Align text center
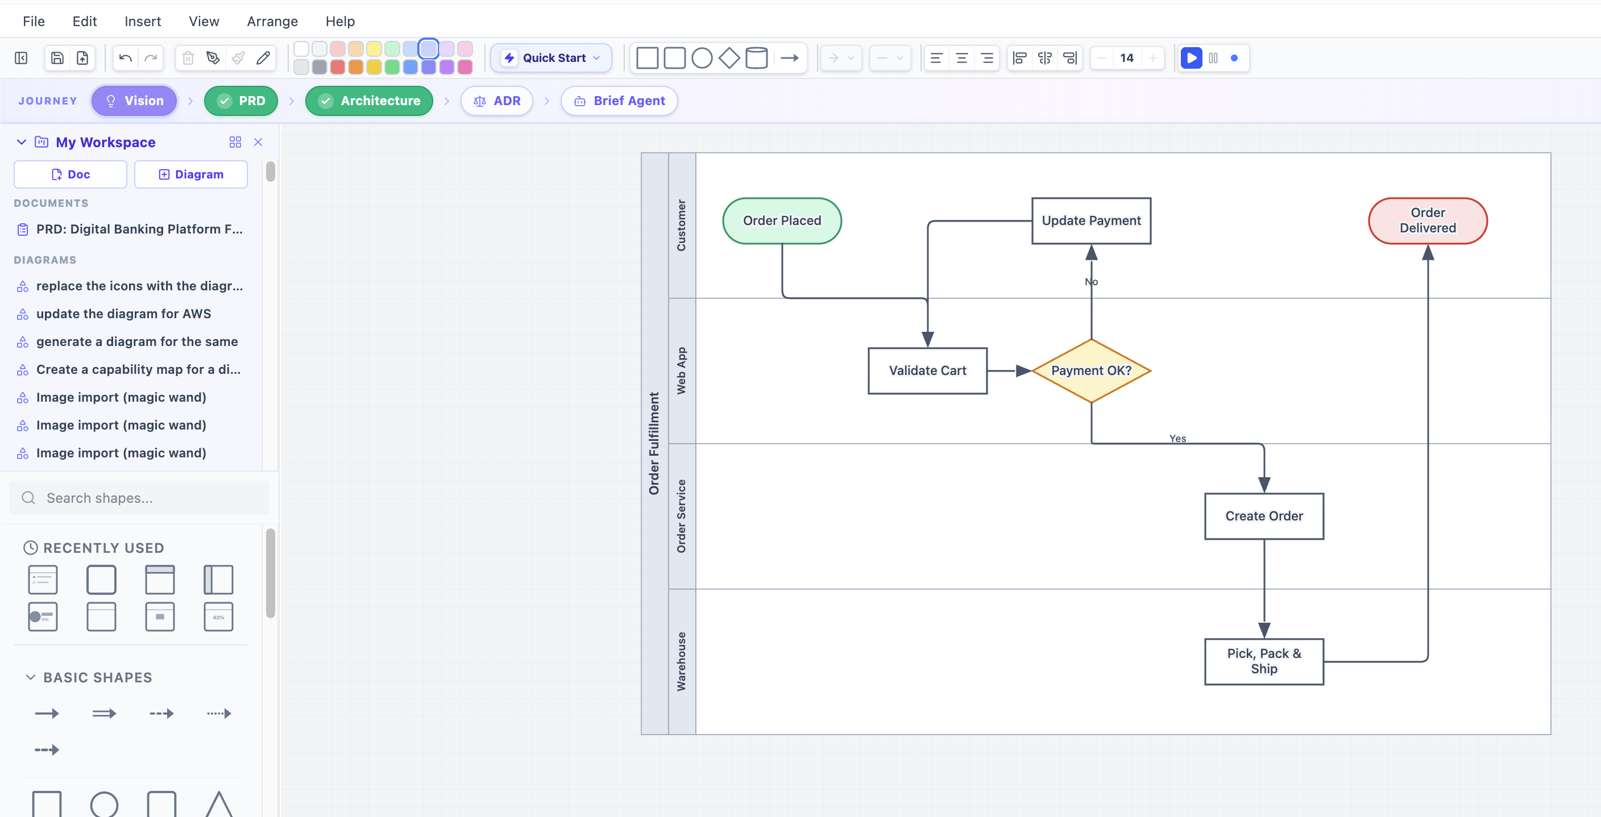Screen dimensions: 1601x817 point(961,58)
